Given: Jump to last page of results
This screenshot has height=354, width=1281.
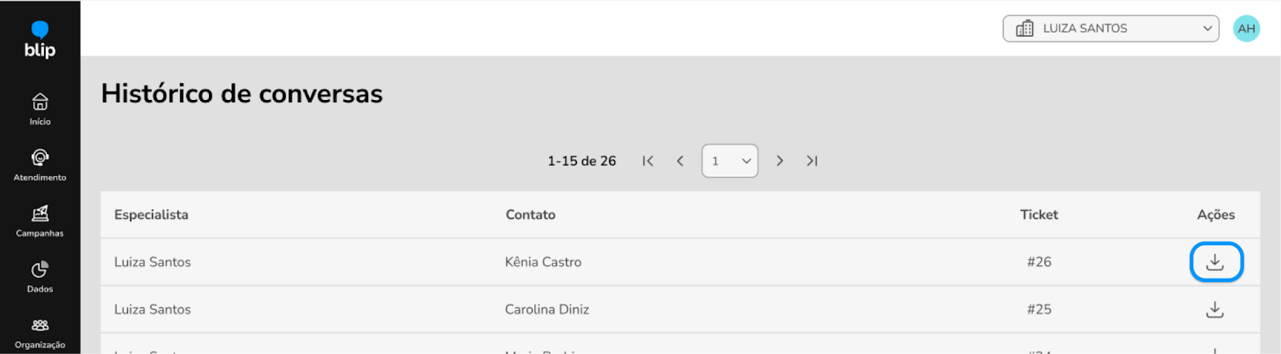Looking at the screenshot, I should pos(812,161).
